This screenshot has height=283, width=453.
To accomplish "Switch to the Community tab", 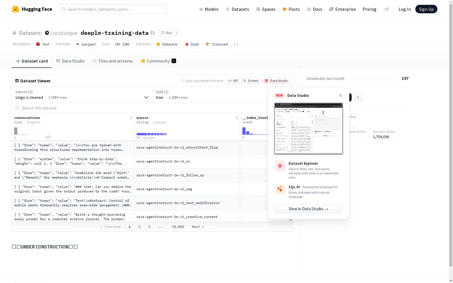I will 159,61.
